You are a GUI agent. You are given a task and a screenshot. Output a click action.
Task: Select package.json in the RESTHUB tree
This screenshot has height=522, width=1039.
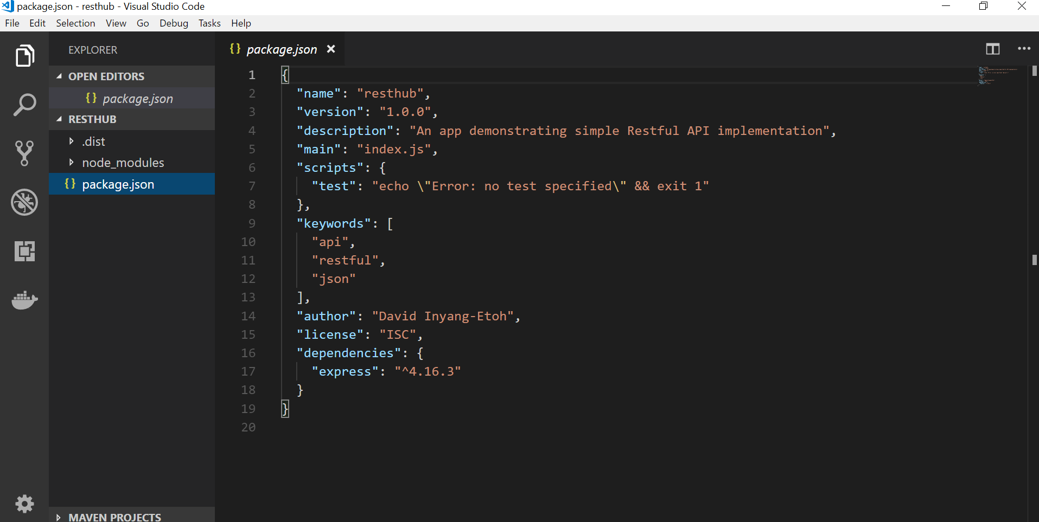click(x=118, y=184)
